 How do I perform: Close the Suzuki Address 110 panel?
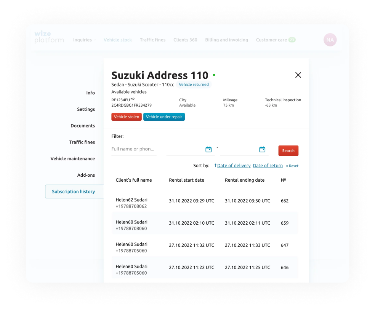click(298, 75)
